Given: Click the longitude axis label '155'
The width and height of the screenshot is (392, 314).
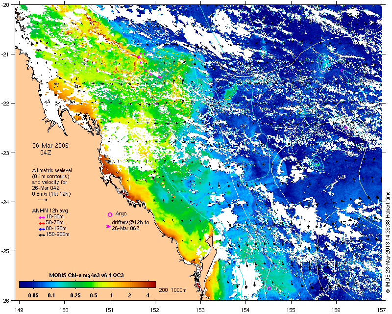Looking at the screenshot, I should 291,310.
